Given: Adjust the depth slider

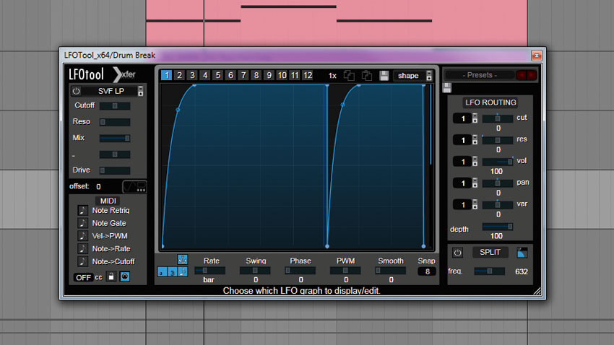Looking at the screenshot, I should pos(497,227).
